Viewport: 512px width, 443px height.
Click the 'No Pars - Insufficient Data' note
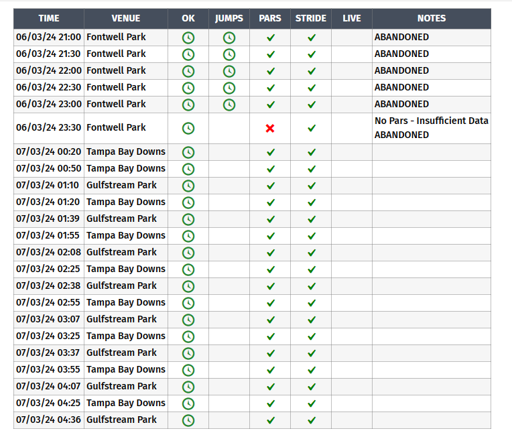click(x=431, y=121)
